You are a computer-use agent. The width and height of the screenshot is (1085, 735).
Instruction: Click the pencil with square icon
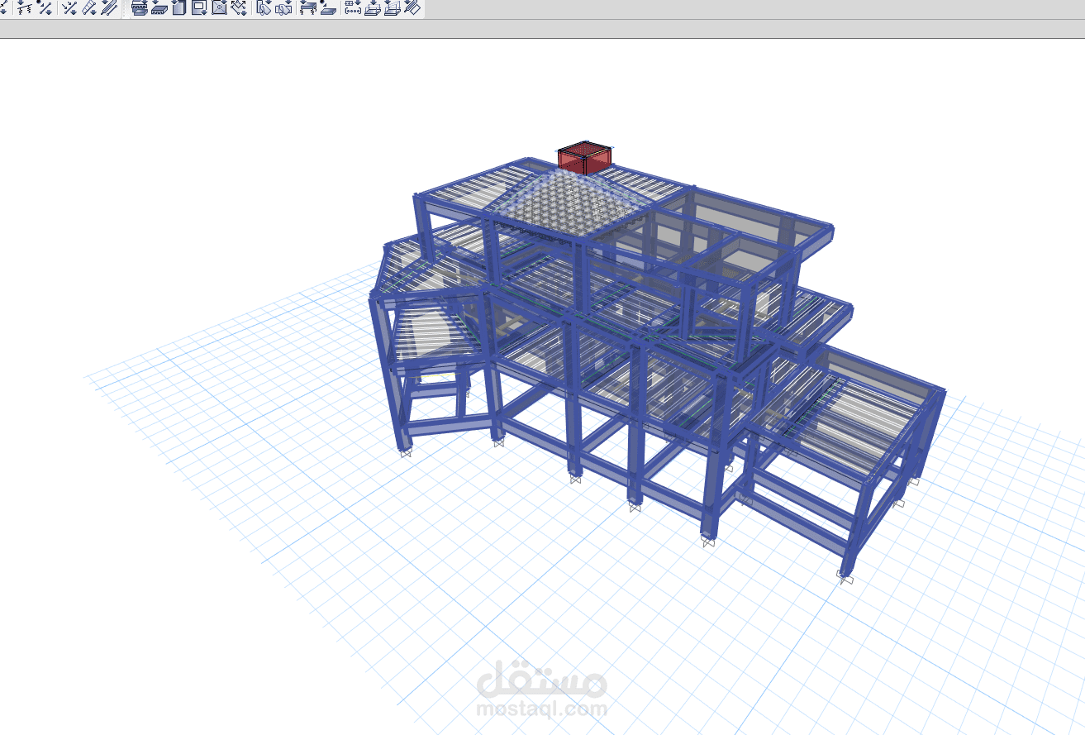pyautogui.click(x=412, y=8)
